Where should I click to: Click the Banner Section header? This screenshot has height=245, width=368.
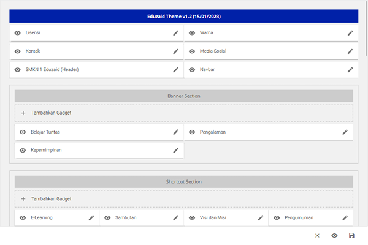point(183,96)
